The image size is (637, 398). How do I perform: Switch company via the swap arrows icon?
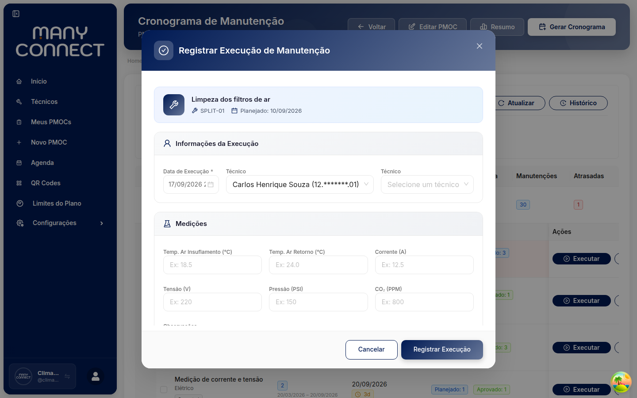(67, 376)
